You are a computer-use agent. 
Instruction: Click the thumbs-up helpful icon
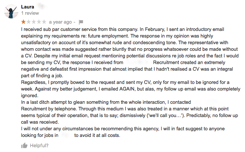tap(24, 145)
